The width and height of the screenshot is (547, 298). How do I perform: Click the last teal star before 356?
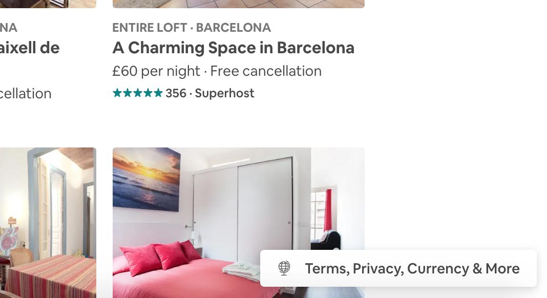tap(158, 93)
